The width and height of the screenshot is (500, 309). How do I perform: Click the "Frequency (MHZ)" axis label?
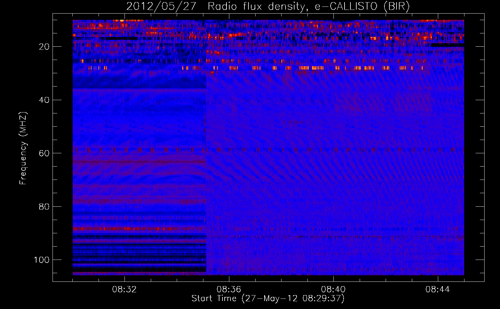23,148
